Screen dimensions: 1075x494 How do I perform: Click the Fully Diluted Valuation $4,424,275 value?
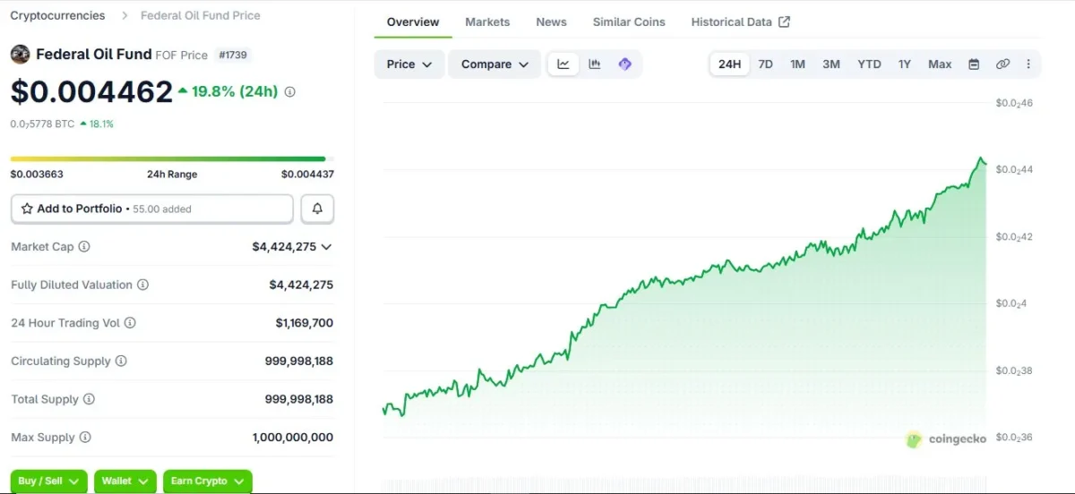pos(301,285)
